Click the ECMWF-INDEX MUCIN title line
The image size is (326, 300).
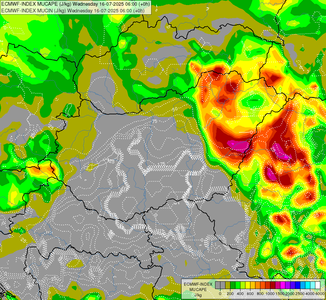tap(73, 10)
